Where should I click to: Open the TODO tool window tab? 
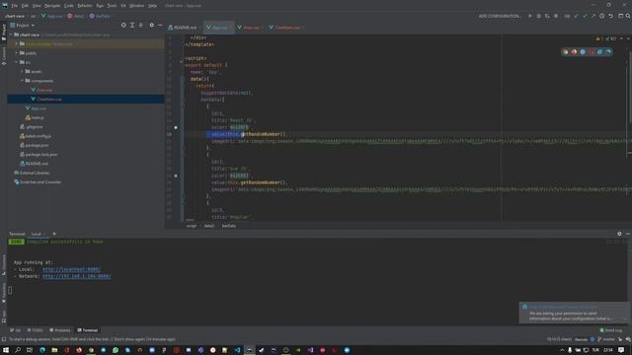36,330
